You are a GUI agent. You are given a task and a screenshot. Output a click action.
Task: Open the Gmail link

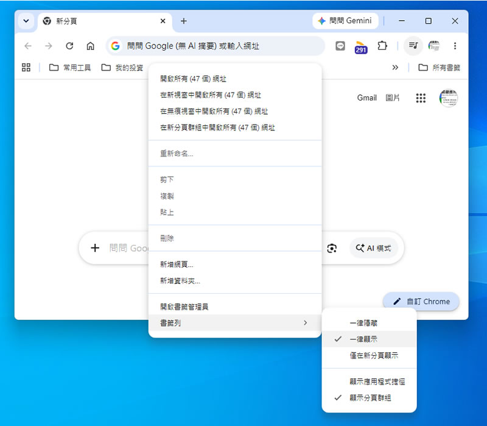[x=367, y=98]
